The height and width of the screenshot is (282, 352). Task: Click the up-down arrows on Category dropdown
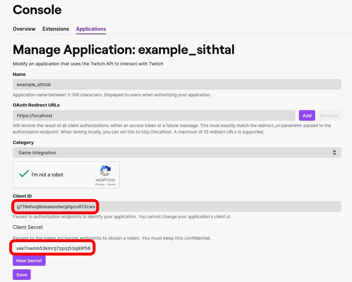click(334, 152)
